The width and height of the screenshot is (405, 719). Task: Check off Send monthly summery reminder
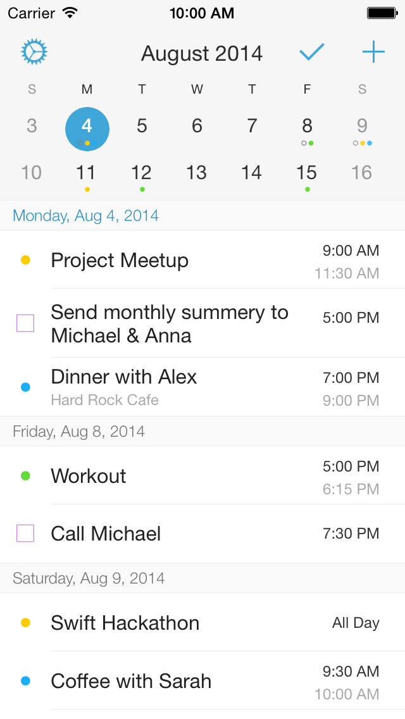coord(25,323)
